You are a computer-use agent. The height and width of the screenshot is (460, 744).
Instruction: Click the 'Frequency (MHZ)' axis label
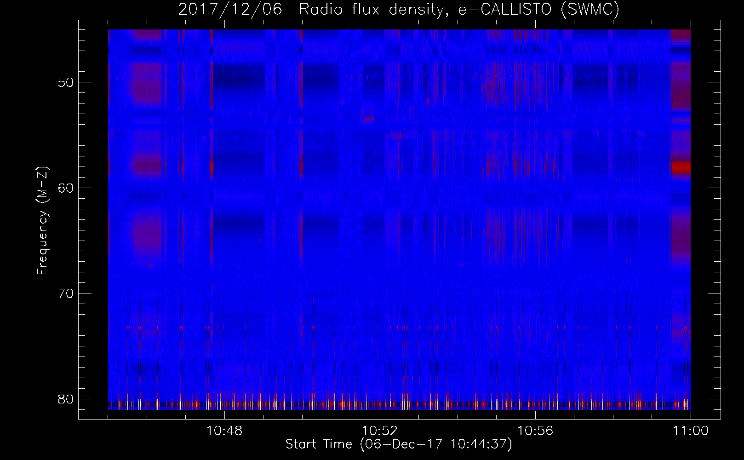pos(42,221)
